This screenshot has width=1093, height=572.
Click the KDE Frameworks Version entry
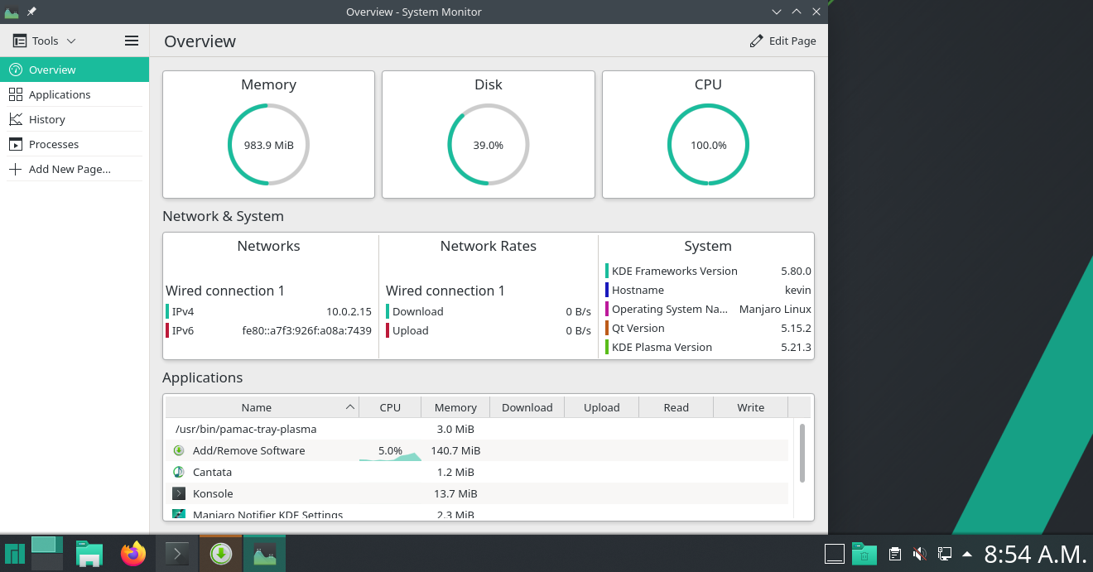click(x=708, y=271)
